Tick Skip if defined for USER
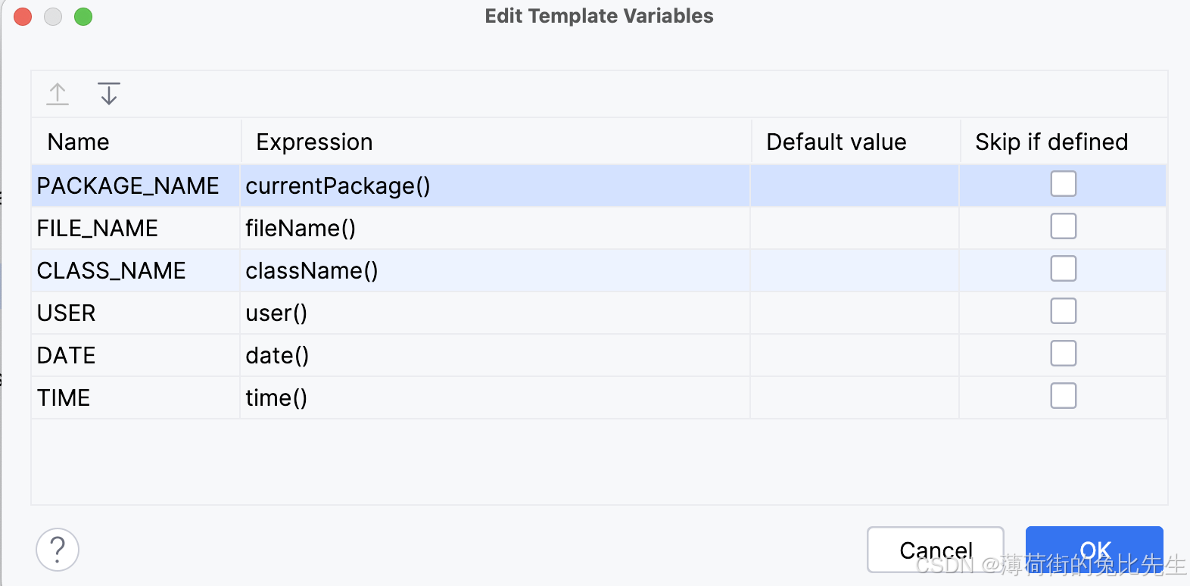Viewport: 1190px width, 586px height. 1063,311
